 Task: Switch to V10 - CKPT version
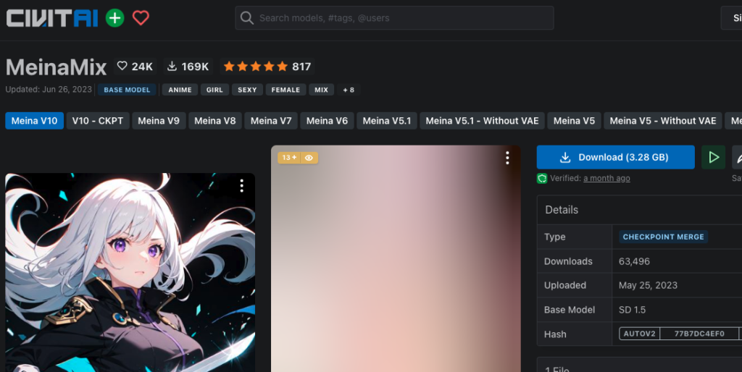(98, 121)
